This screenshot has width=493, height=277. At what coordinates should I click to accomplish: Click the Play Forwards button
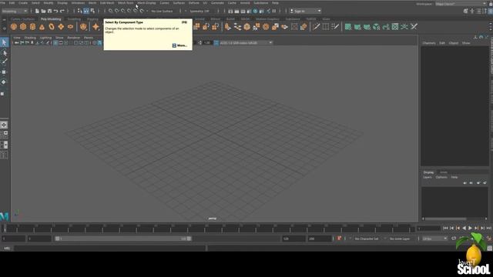[x=470, y=229]
